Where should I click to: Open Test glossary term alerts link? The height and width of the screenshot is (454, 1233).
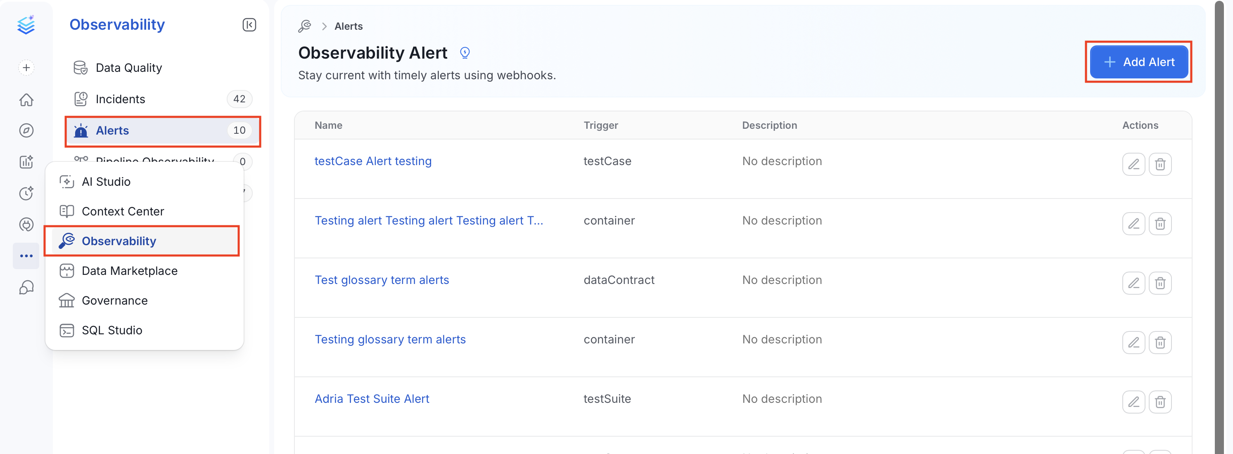[x=382, y=280]
